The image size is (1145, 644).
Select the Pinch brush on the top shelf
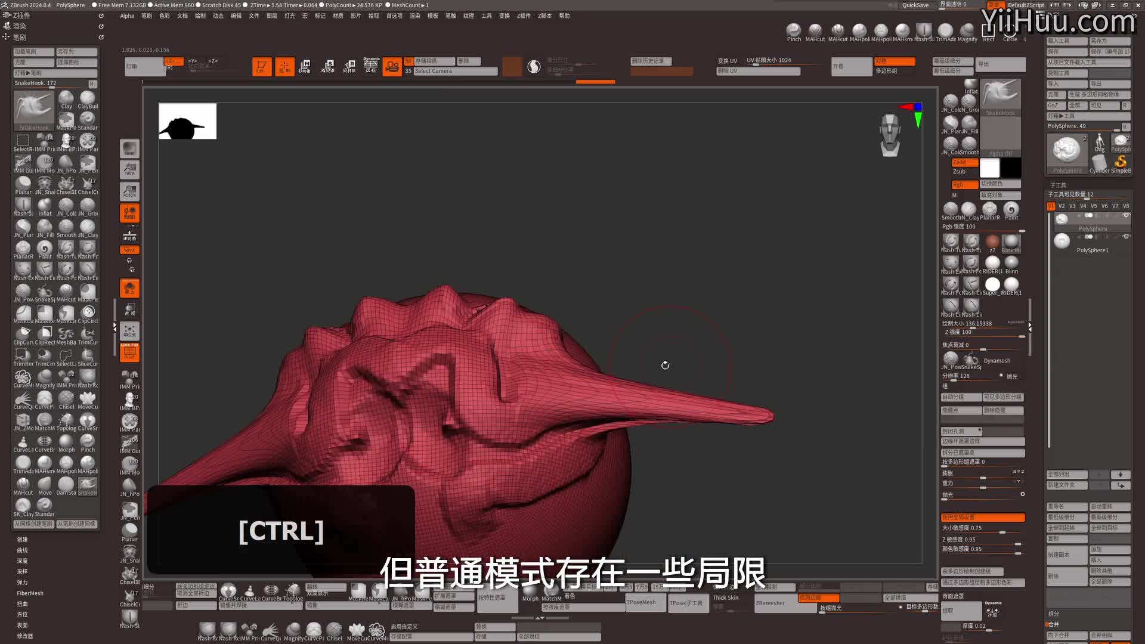794,31
